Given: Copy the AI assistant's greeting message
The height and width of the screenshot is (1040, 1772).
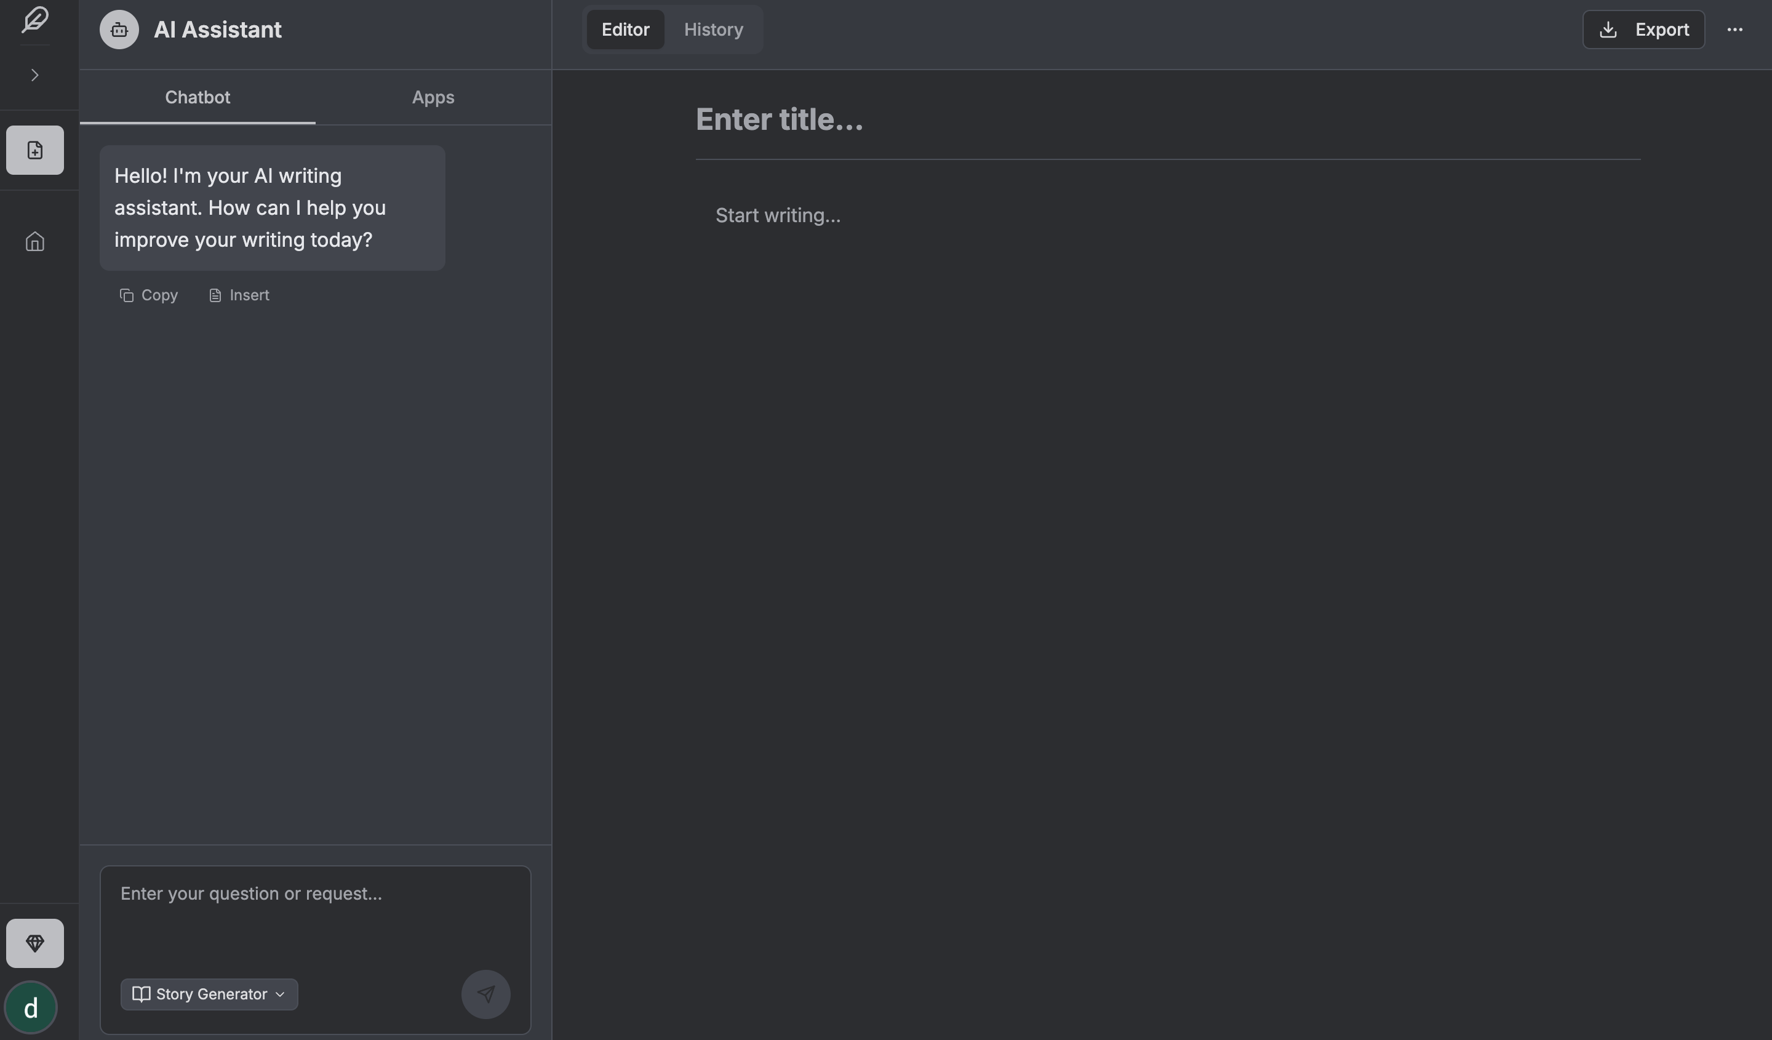Looking at the screenshot, I should tap(148, 295).
